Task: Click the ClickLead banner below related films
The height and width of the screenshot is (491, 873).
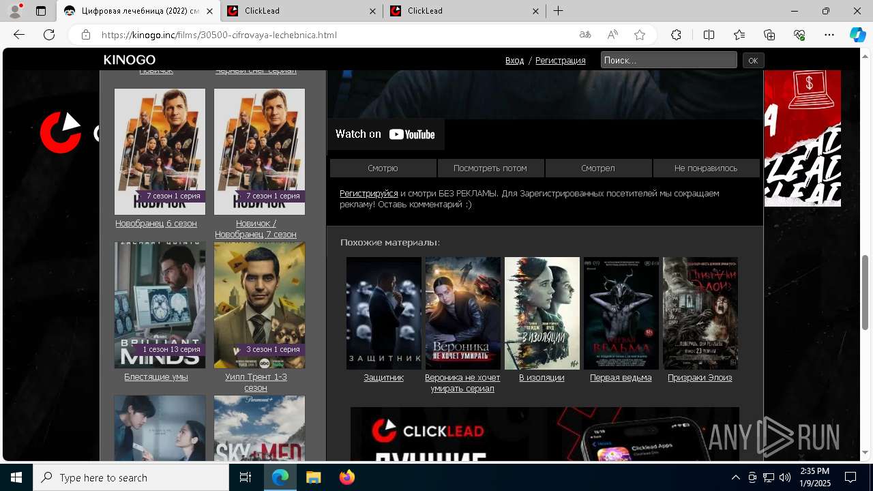Action: [x=544, y=434]
